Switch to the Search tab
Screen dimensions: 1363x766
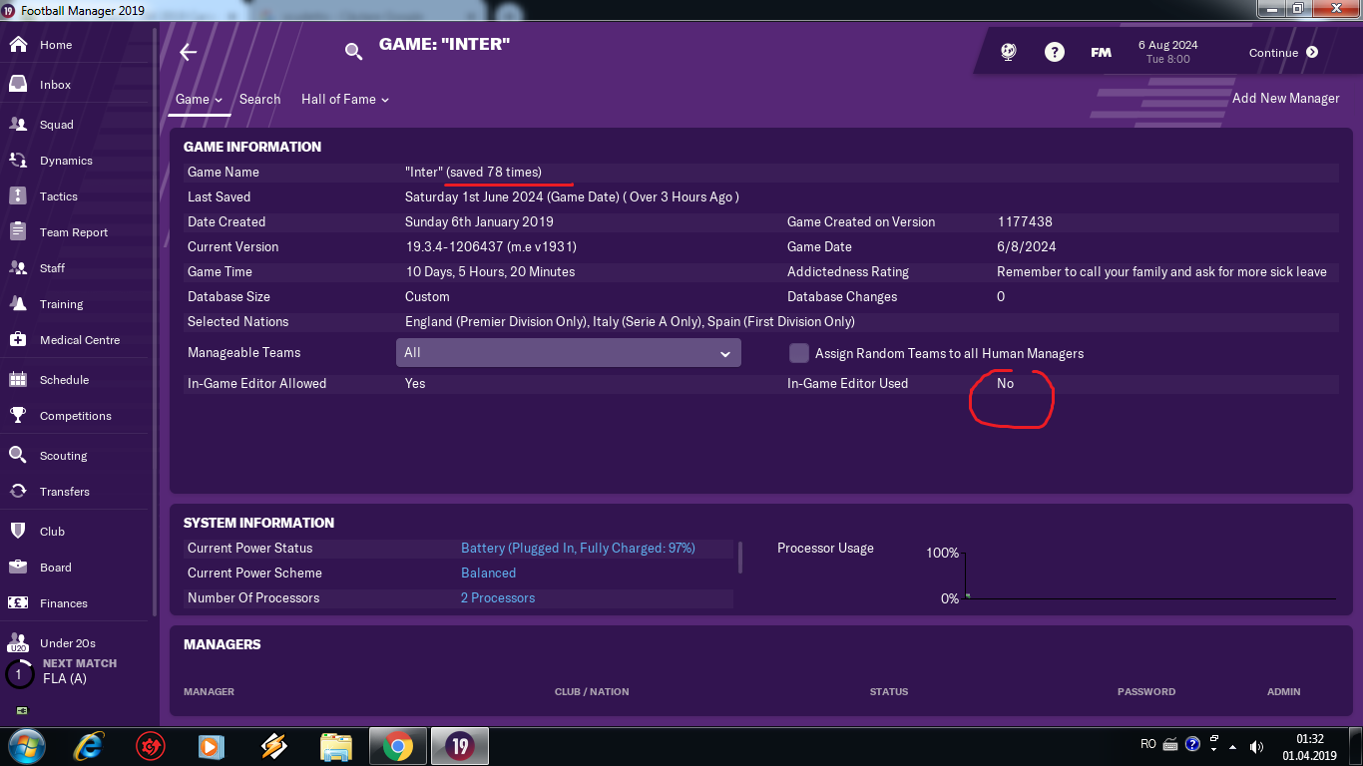pos(259,99)
